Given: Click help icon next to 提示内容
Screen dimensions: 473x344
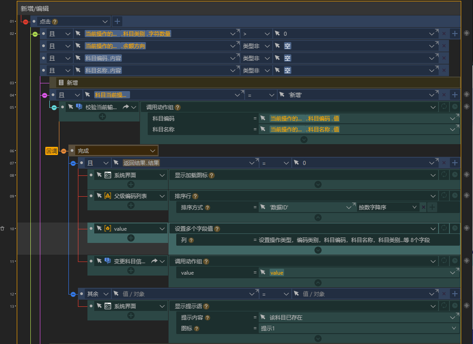Looking at the screenshot, I should pyautogui.click(x=208, y=317).
